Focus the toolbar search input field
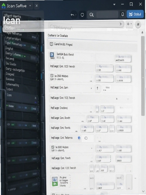This screenshot has height=195, width=146. pos(107,15)
